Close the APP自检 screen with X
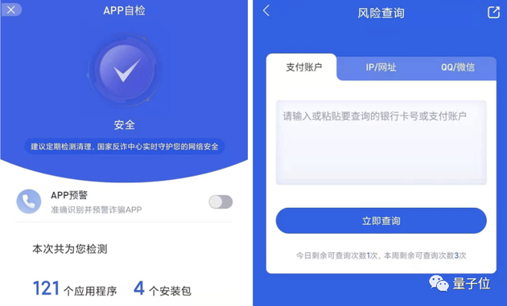The height and width of the screenshot is (306, 507). coord(11,10)
